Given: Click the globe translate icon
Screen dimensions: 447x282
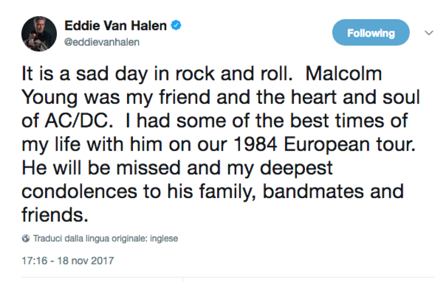Looking at the screenshot, I should click(25, 238).
